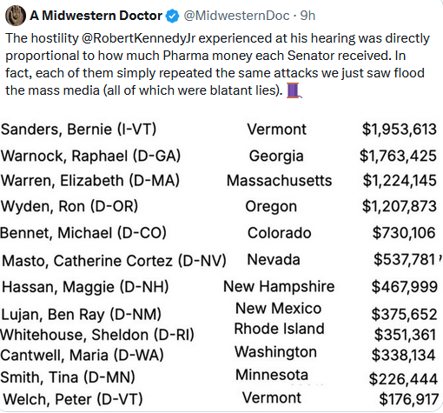This screenshot has height=413, width=443.
Task: Click Smith, Tina (D-MN) name
Action: [68, 377]
